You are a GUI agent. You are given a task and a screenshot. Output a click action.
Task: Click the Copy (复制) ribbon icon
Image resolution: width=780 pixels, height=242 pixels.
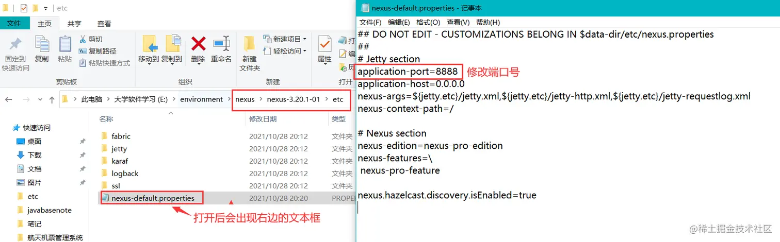pyautogui.click(x=42, y=44)
